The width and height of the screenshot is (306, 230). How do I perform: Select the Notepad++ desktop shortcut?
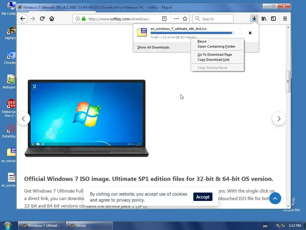pos(9,82)
